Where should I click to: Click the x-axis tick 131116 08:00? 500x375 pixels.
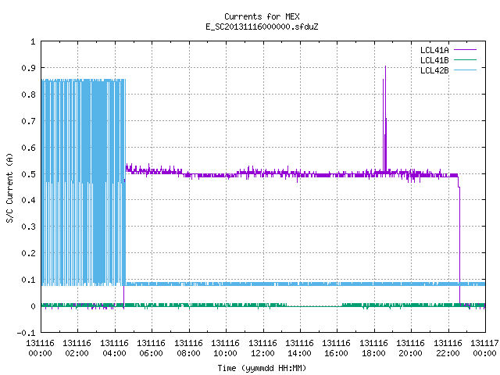[188, 348]
